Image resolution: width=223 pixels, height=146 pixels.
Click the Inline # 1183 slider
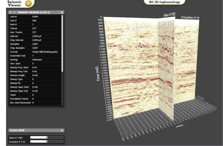[39, 137]
